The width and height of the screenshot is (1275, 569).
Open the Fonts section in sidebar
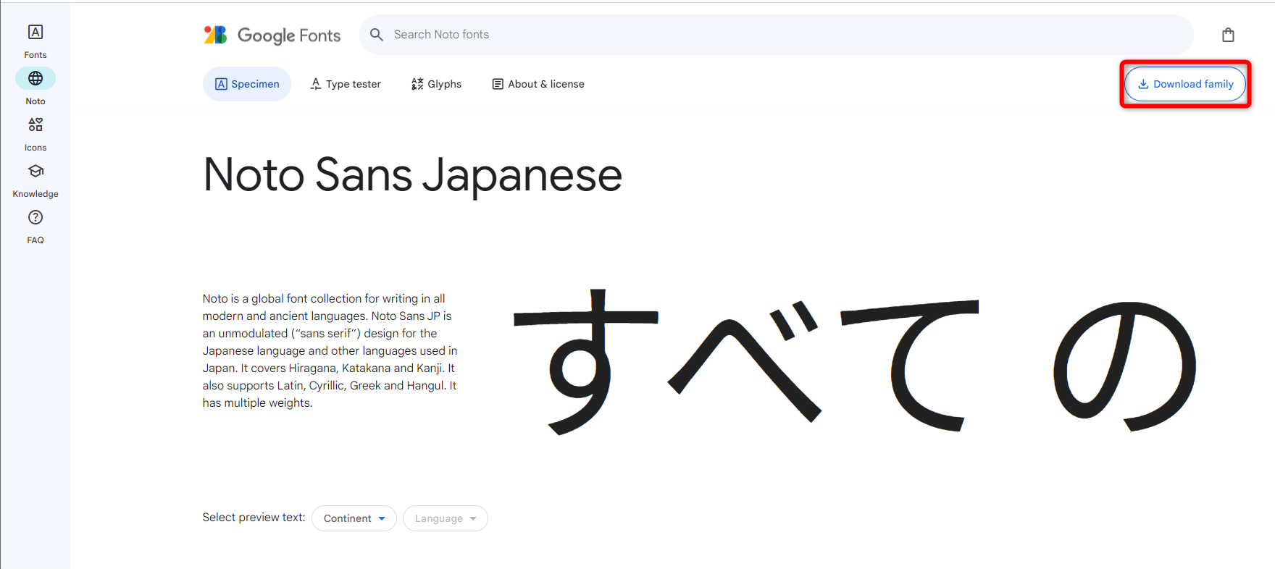pos(35,41)
